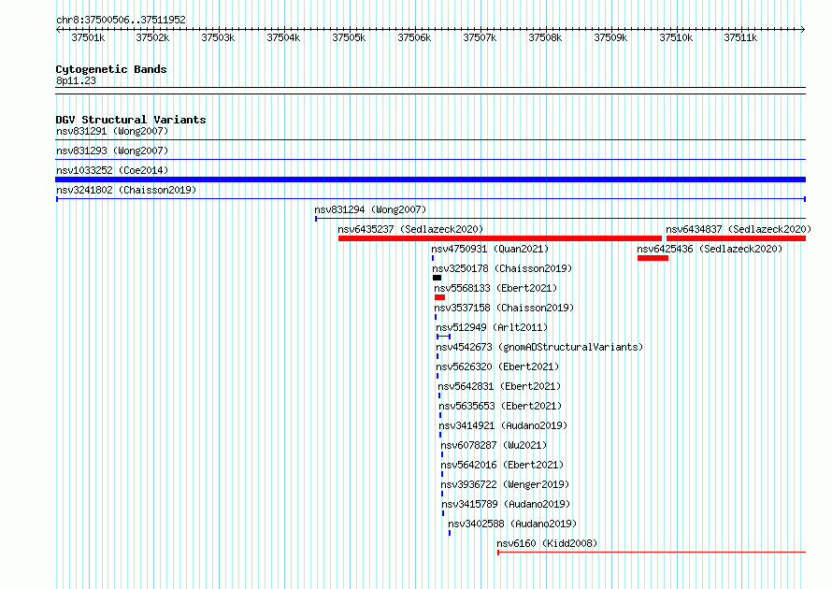Click the nsv3414921 (Audano2019) label
The image size is (832, 589).
pos(503,425)
